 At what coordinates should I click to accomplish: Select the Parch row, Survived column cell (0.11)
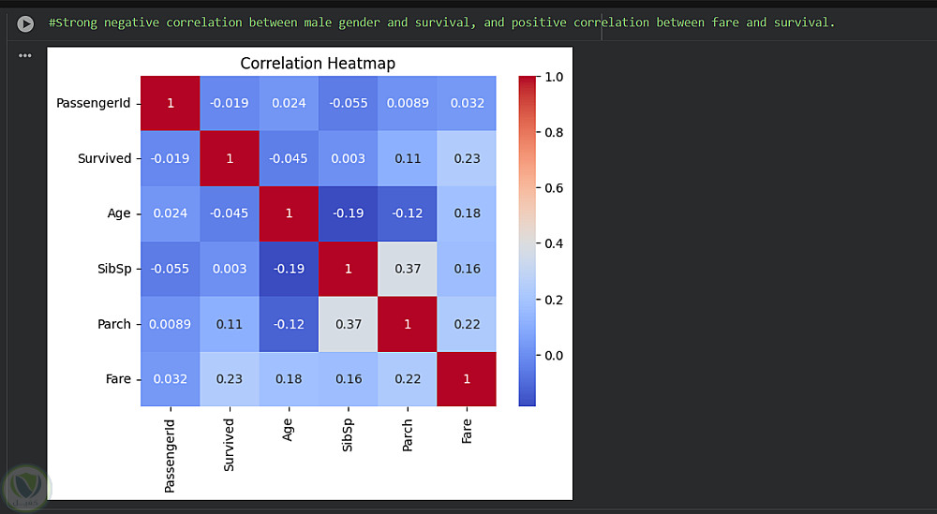point(230,324)
